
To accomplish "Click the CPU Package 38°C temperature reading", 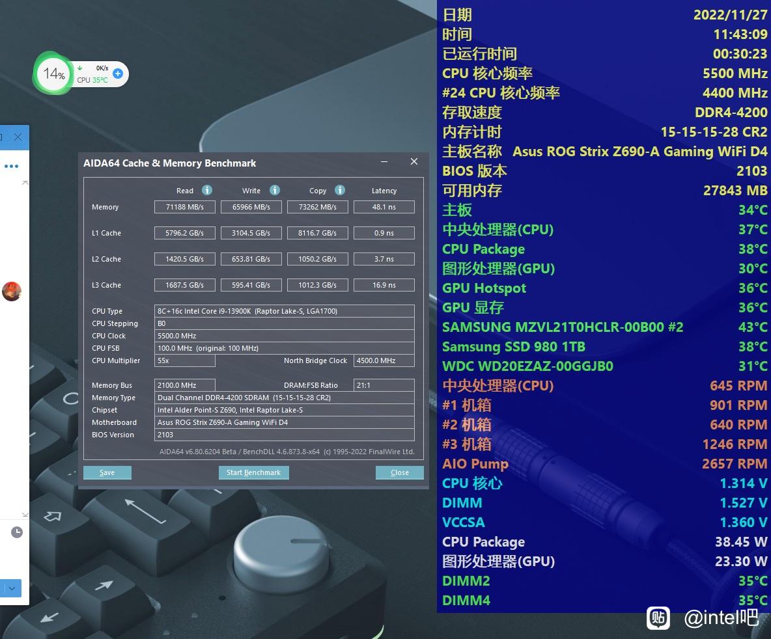I will pos(753,249).
